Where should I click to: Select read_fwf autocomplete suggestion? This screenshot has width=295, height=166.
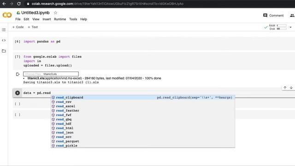click(143, 115)
